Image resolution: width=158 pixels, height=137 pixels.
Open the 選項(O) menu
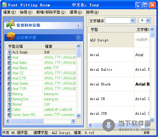(76, 12)
